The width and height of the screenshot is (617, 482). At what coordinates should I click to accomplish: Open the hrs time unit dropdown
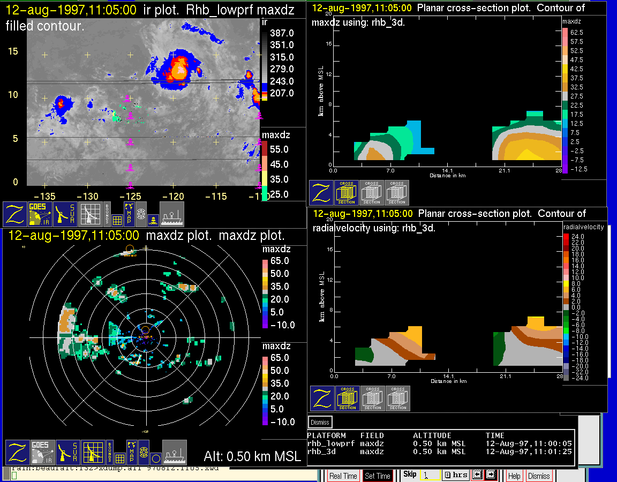click(x=455, y=475)
